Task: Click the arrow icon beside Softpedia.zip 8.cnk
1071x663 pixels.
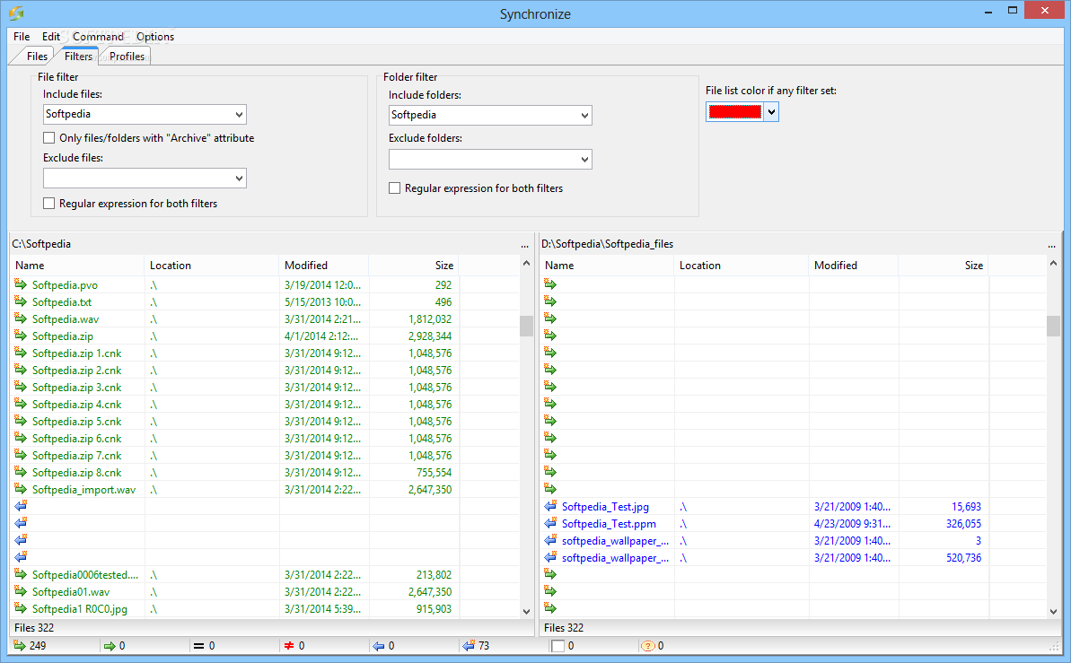Action: tap(21, 472)
